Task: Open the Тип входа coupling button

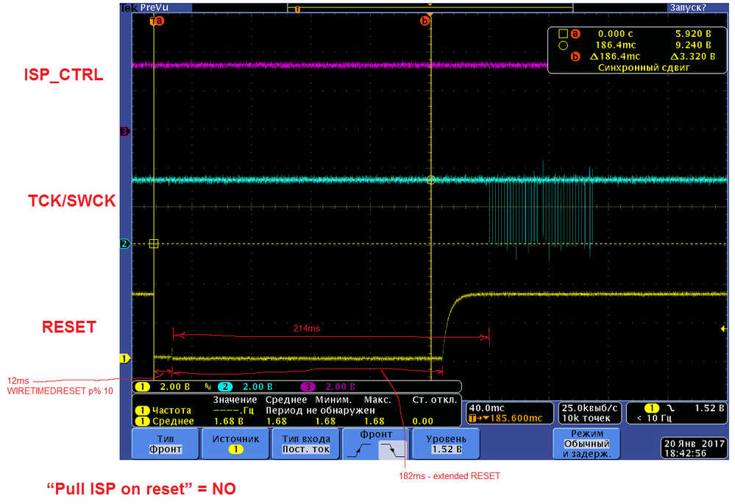Action: pos(305,444)
